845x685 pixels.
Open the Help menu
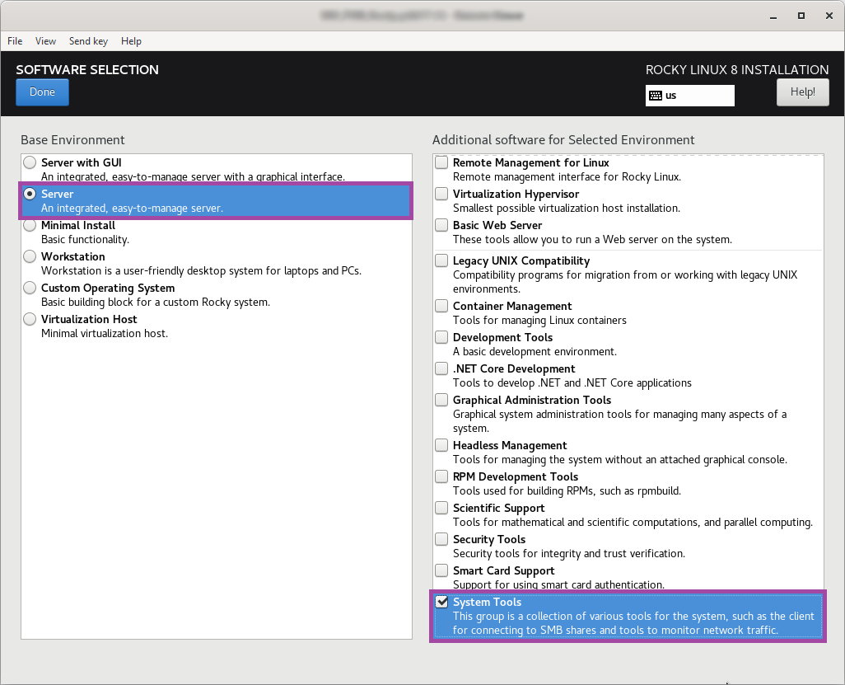131,41
